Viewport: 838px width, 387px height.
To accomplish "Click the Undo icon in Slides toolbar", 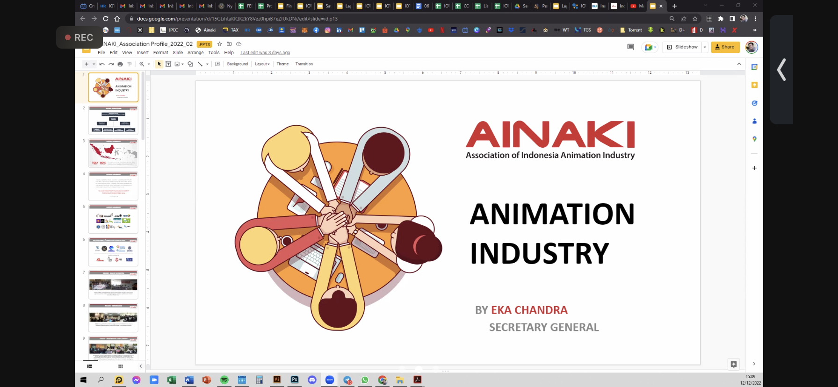I will [x=102, y=64].
